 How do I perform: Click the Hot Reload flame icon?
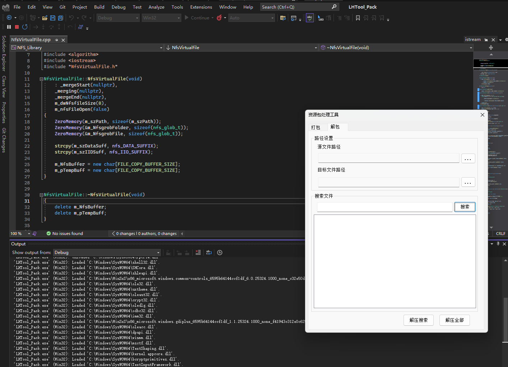[219, 18]
